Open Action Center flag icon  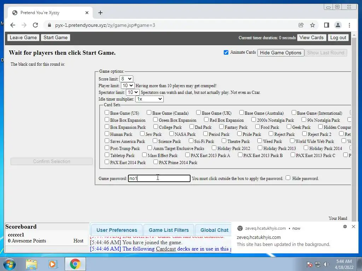point(309,264)
